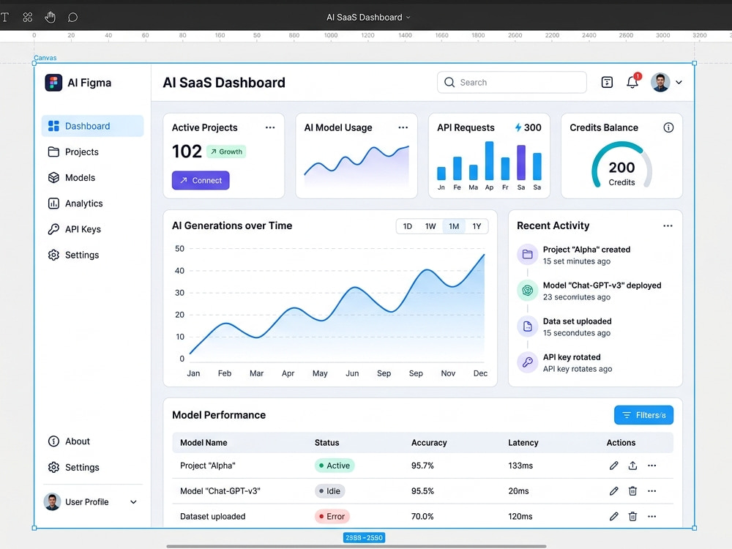Screen dimensions: 732x549
Task: Click the horizontal scrollbar at bottom
Action: click(356, 546)
